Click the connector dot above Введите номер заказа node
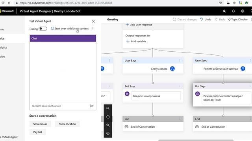The height and width of the screenshot is (141, 252). pos(153,83)
